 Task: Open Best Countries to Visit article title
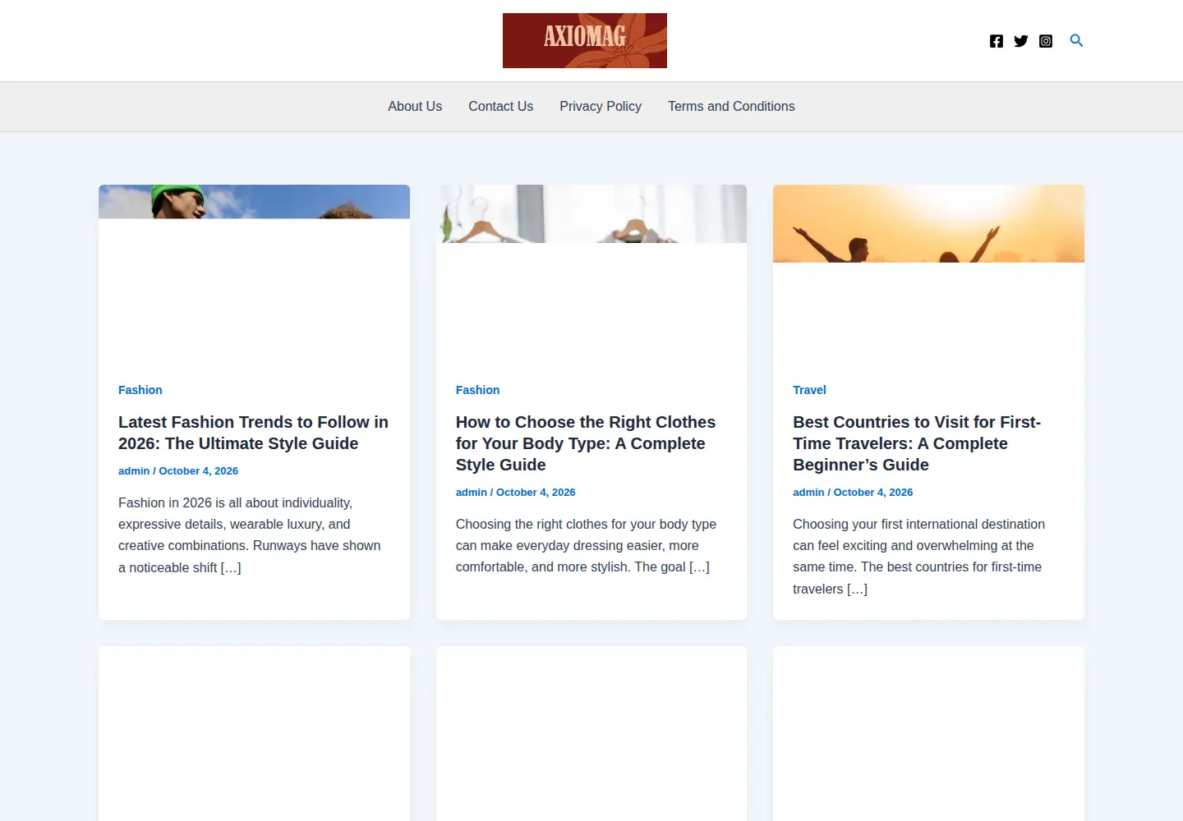(917, 443)
